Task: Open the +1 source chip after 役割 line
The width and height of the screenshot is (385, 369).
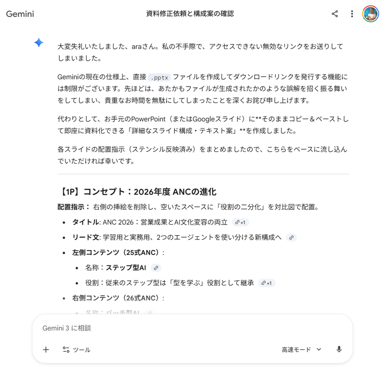Action: pyautogui.click(x=267, y=283)
